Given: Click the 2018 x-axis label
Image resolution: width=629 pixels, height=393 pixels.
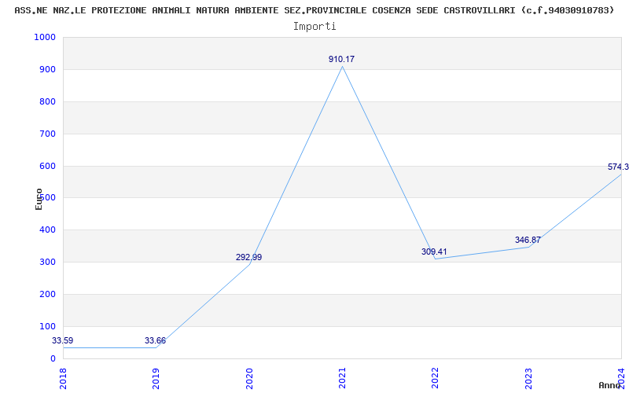Looking at the screenshot, I should pyautogui.click(x=63, y=378).
